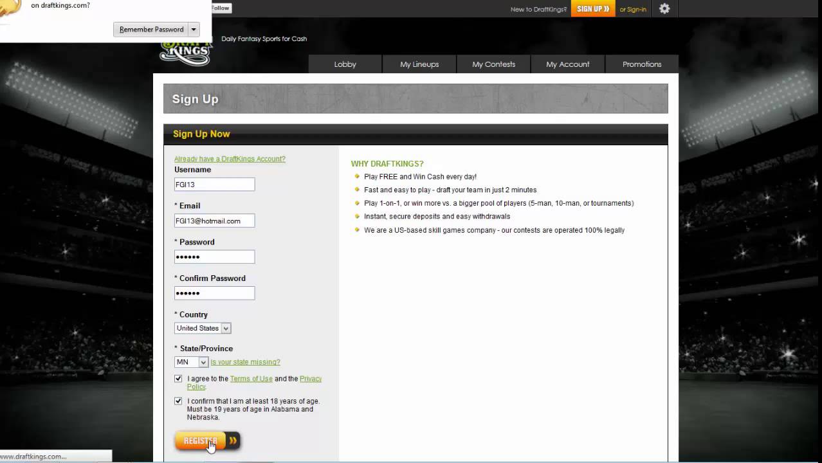Open the State/Province dropdown
822x463 pixels.
[191, 362]
